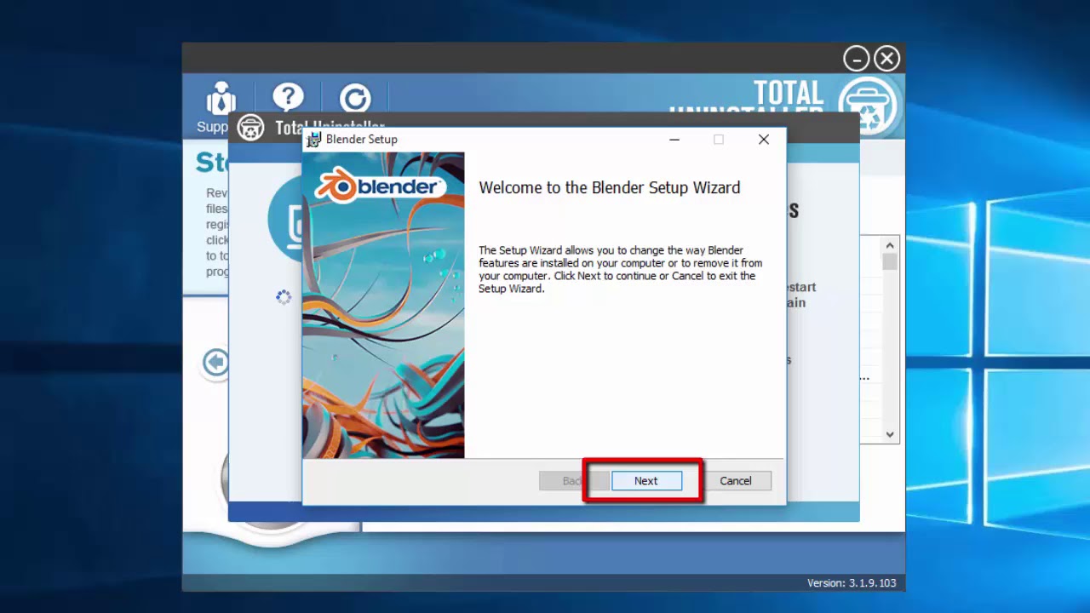
Task: Open the help question mark icon
Action: (x=288, y=99)
